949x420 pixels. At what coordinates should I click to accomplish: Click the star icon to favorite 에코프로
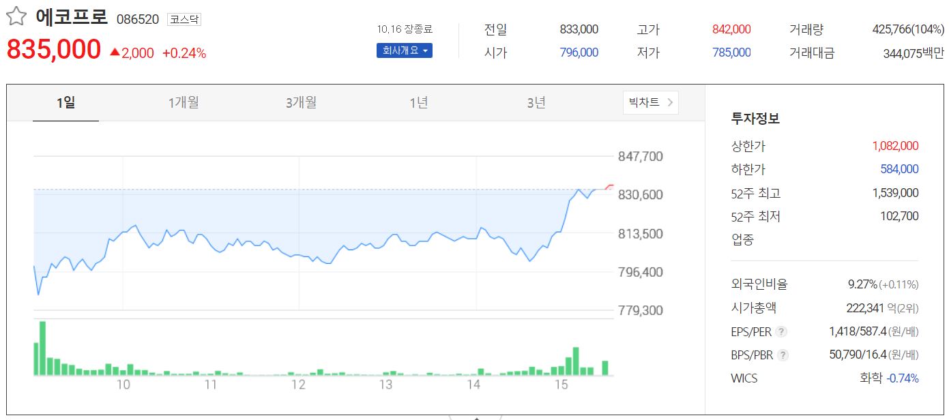(15, 16)
